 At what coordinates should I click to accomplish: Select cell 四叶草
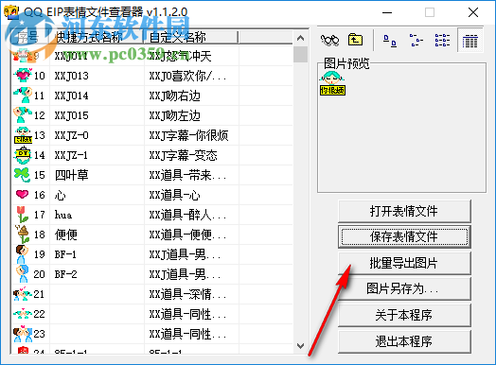(x=72, y=175)
